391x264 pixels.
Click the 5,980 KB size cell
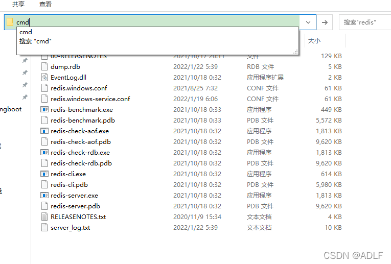pos(329,184)
